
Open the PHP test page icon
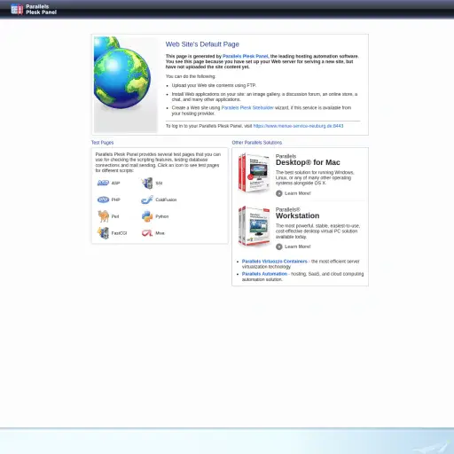(x=103, y=200)
